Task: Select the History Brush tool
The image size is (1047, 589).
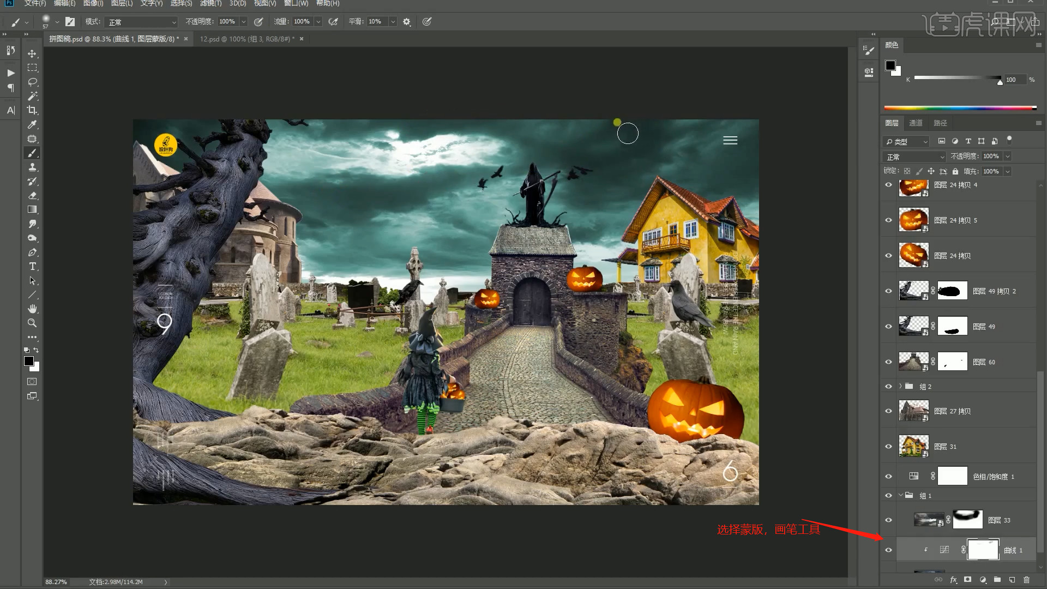Action: (32, 181)
